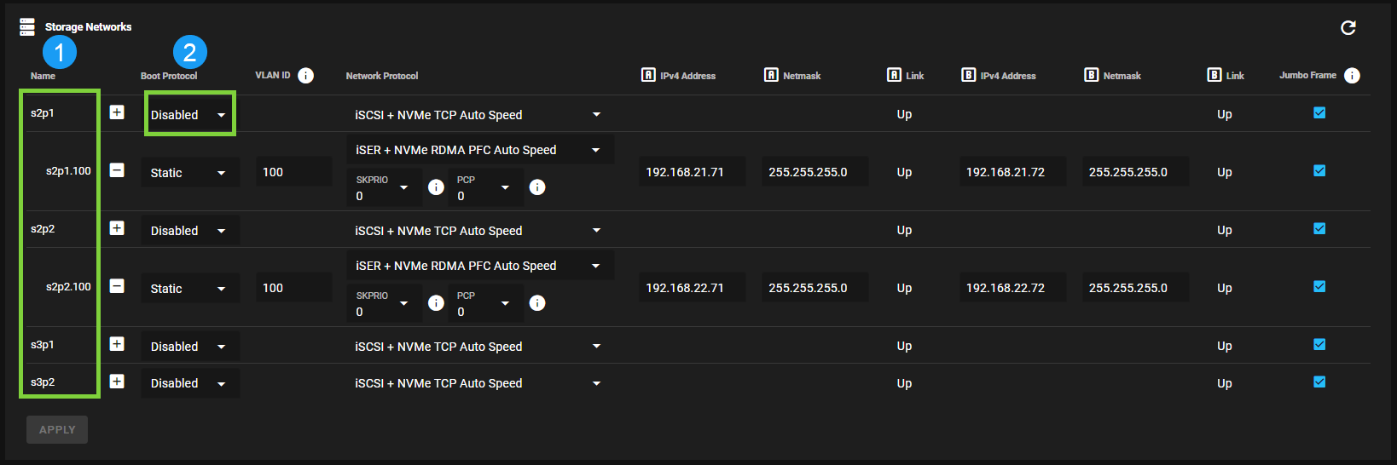Show PCP info for s2p2.100
This screenshot has height=465, width=1397.
tap(537, 303)
